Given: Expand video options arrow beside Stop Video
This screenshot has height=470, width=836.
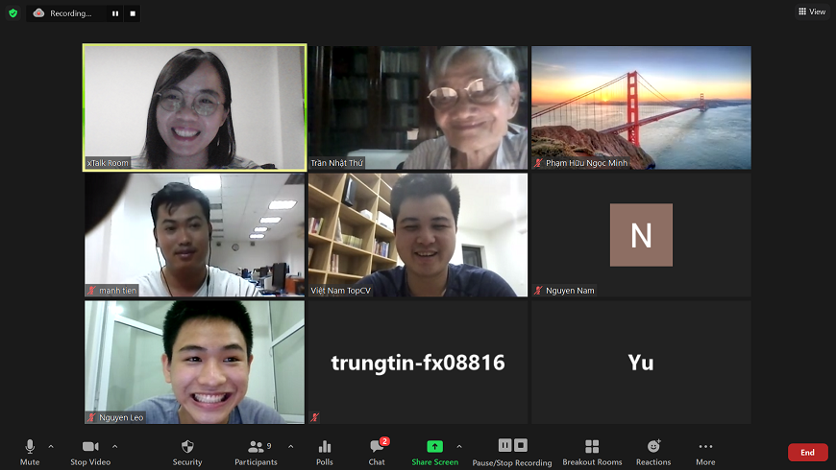Looking at the screenshot, I should tap(115, 446).
